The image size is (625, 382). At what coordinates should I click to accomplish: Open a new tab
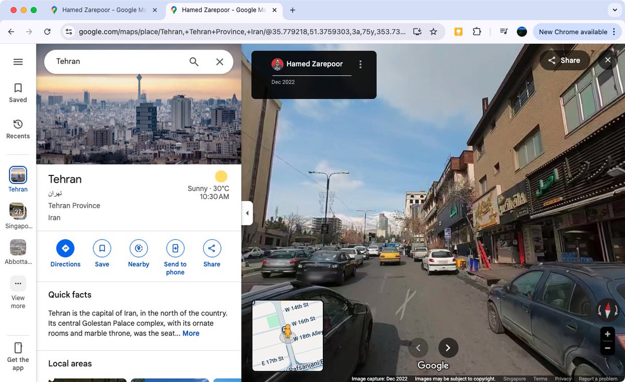(x=293, y=10)
